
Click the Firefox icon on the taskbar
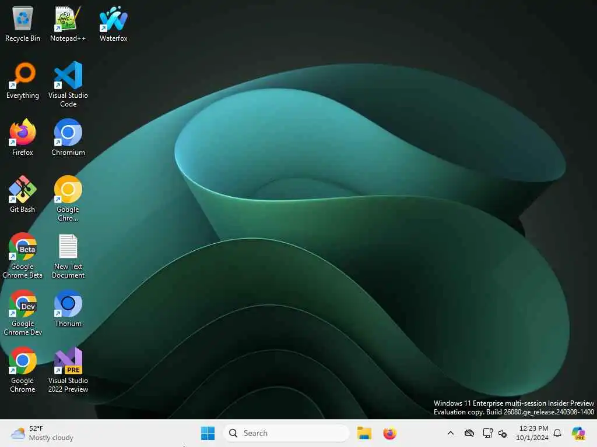[389, 433]
